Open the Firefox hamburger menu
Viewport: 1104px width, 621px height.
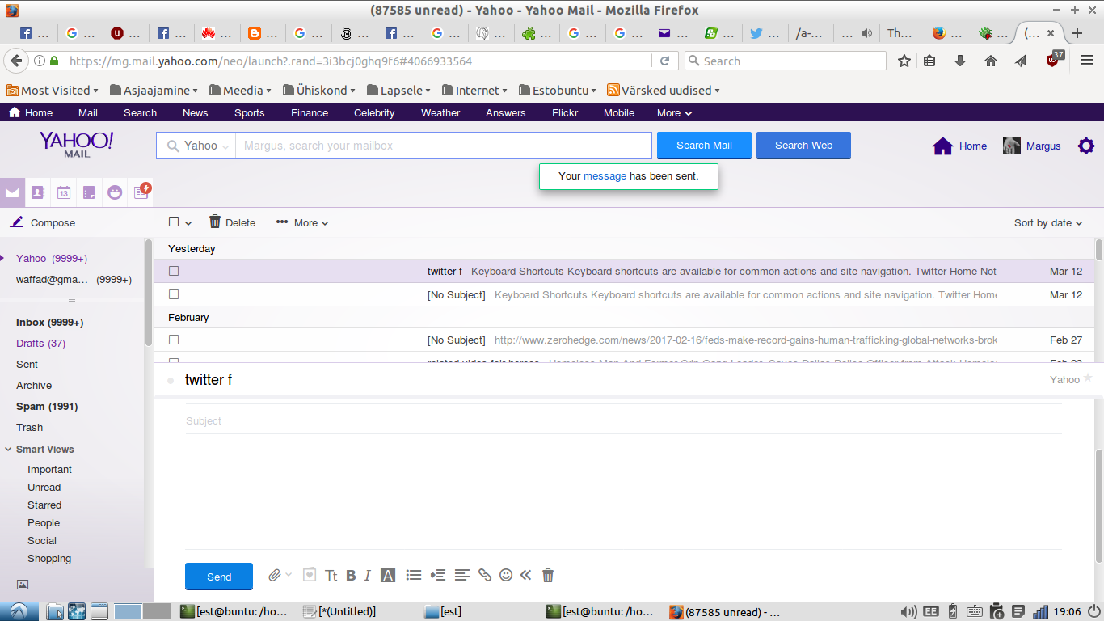[x=1085, y=61]
